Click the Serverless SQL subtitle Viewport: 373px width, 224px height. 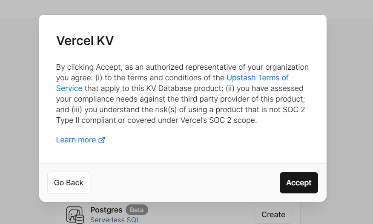pos(115,220)
